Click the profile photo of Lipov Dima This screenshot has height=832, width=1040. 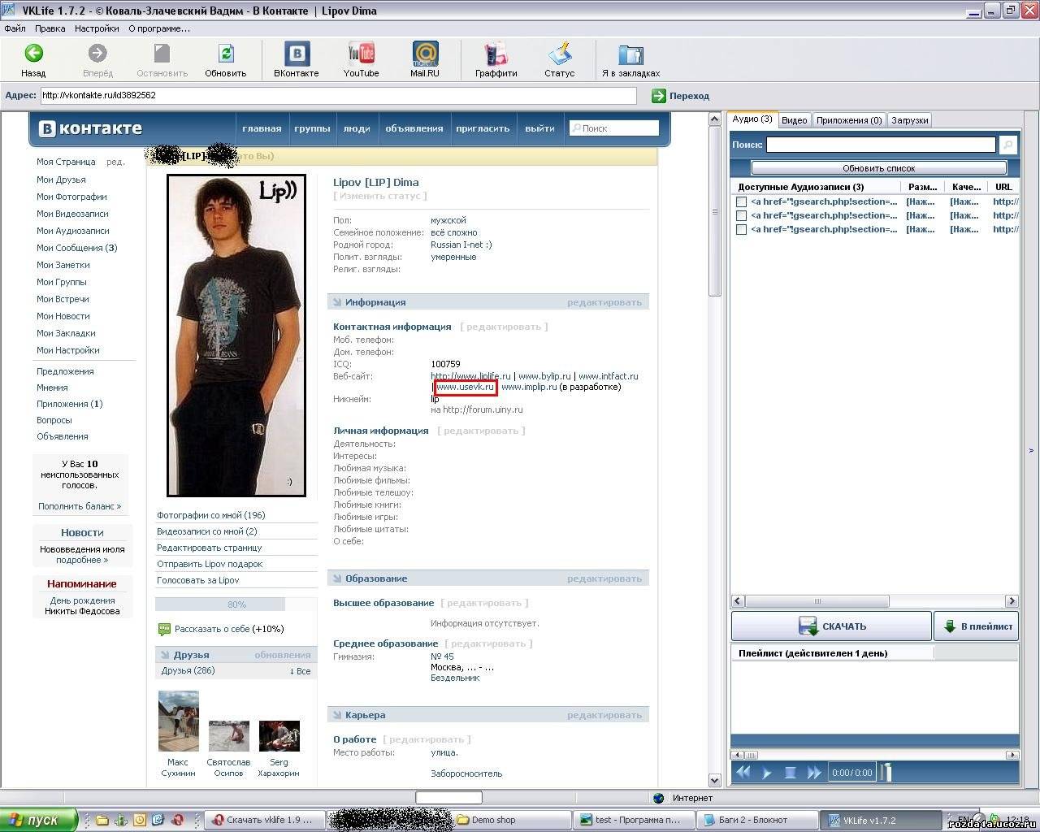click(236, 335)
